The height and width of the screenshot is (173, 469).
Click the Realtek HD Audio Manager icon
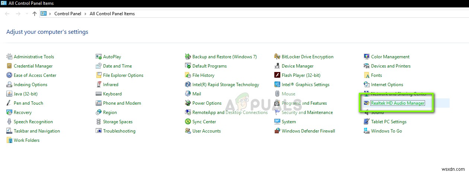tap(367, 103)
